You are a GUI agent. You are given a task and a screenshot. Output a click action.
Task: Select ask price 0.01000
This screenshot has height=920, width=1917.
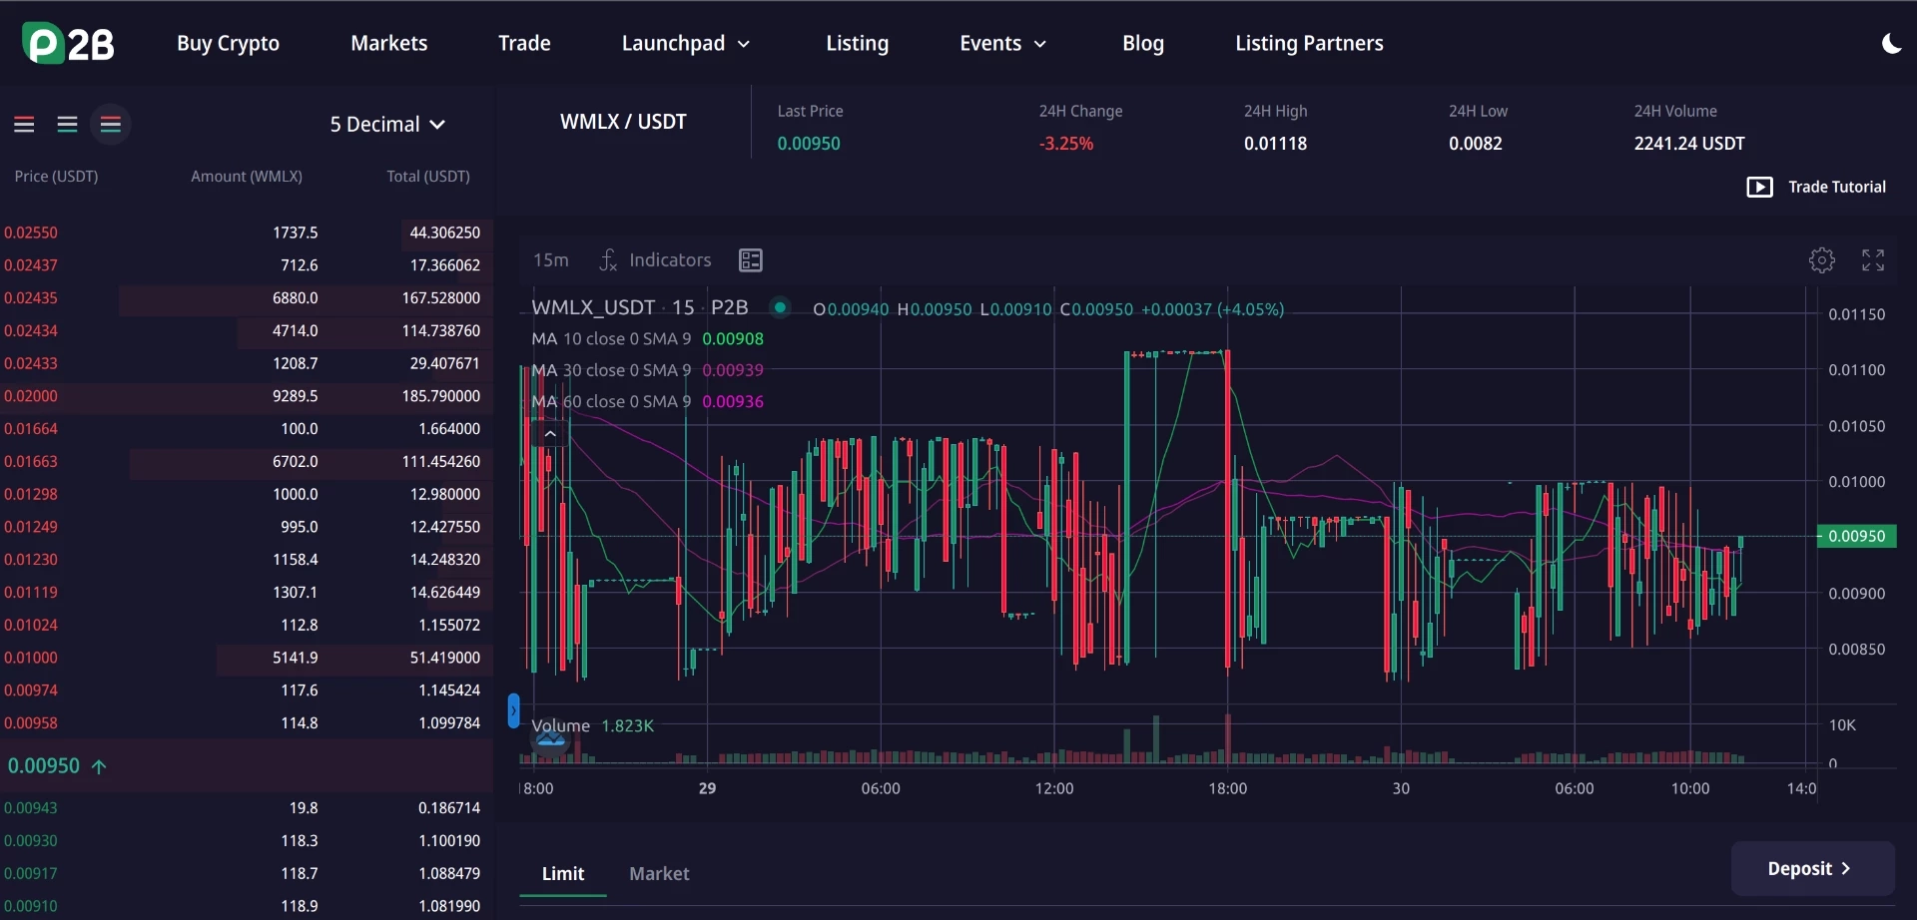[31, 658]
